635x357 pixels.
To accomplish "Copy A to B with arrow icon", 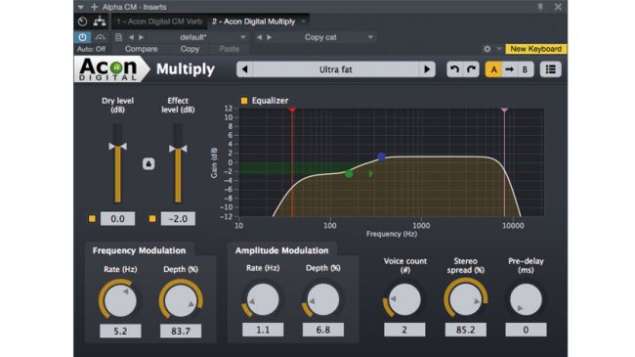I will click(509, 69).
